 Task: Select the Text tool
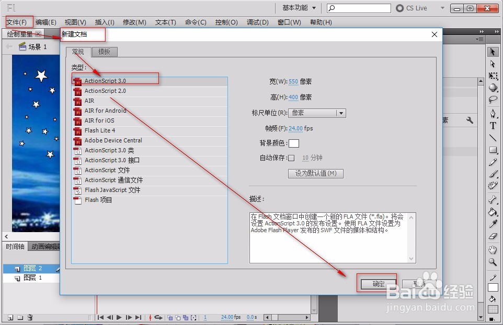(x=493, y=126)
